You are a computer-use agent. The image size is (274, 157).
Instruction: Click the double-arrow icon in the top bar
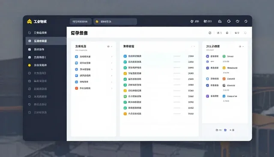[237, 21]
